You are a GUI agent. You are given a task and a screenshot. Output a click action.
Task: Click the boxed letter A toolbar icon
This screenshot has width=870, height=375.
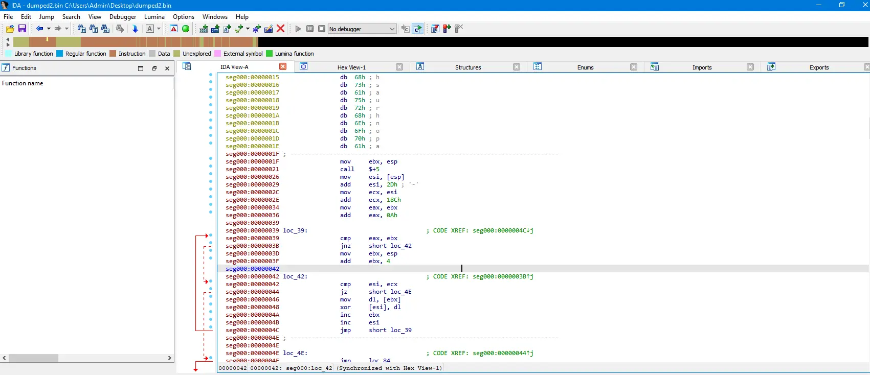(x=150, y=29)
